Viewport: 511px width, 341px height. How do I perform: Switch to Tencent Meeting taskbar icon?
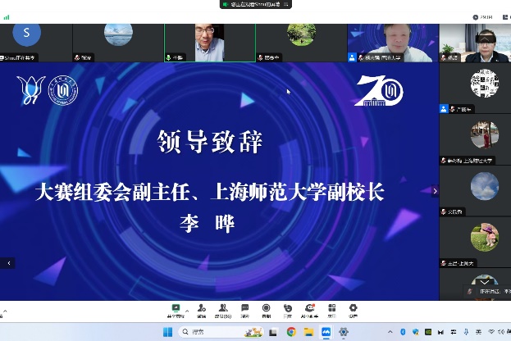pos(326,332)
